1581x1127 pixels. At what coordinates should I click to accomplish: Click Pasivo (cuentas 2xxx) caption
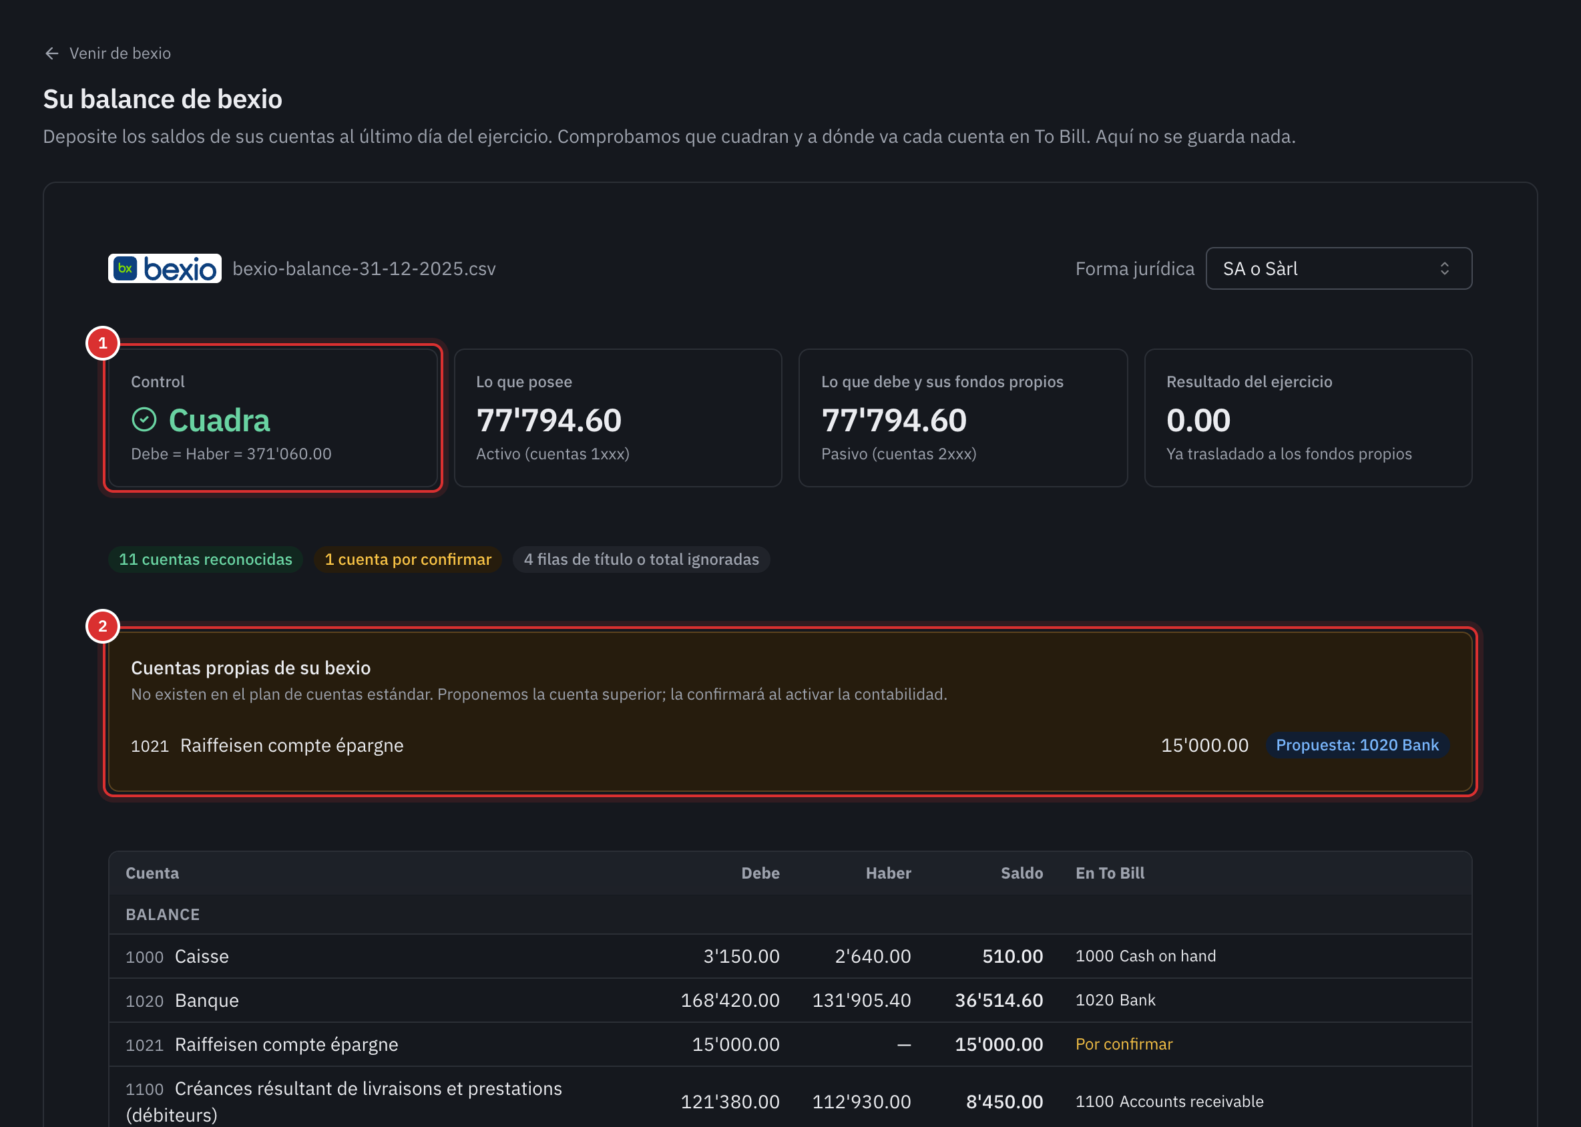tap(898, 454)
